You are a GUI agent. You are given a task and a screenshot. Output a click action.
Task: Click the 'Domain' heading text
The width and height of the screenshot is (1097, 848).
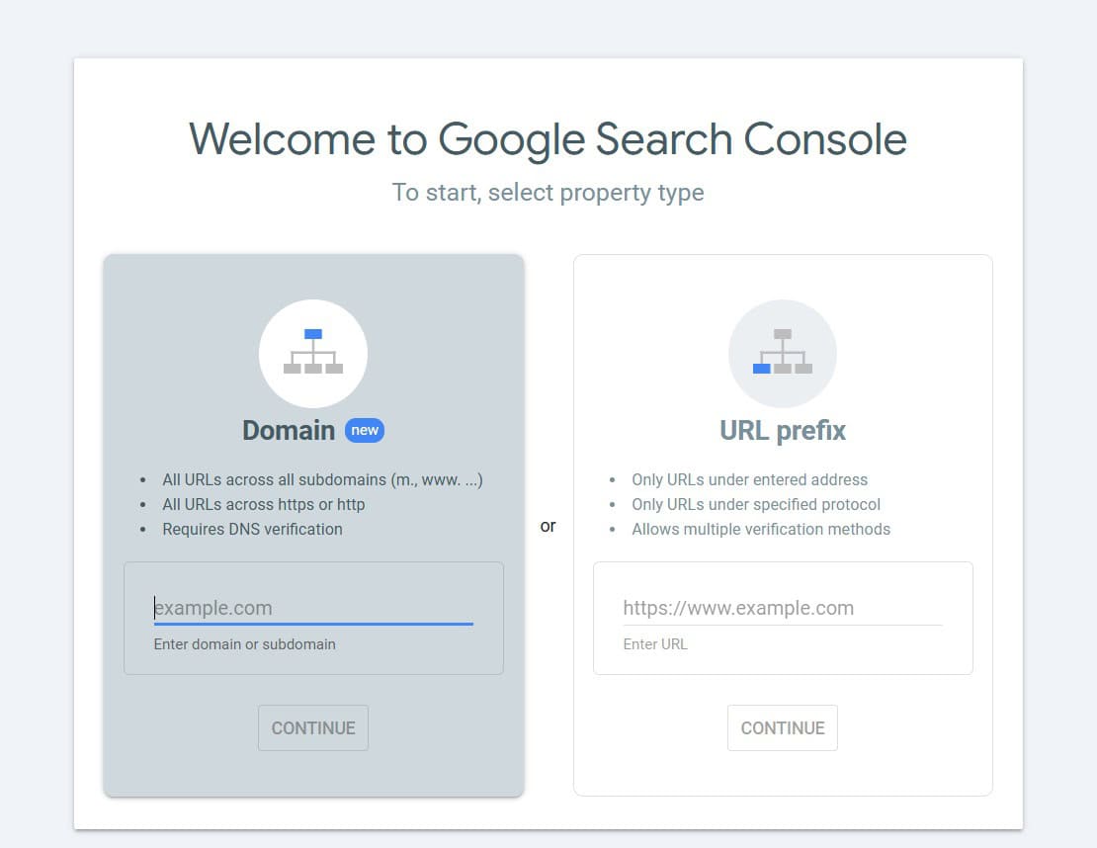tap(289, 430)
